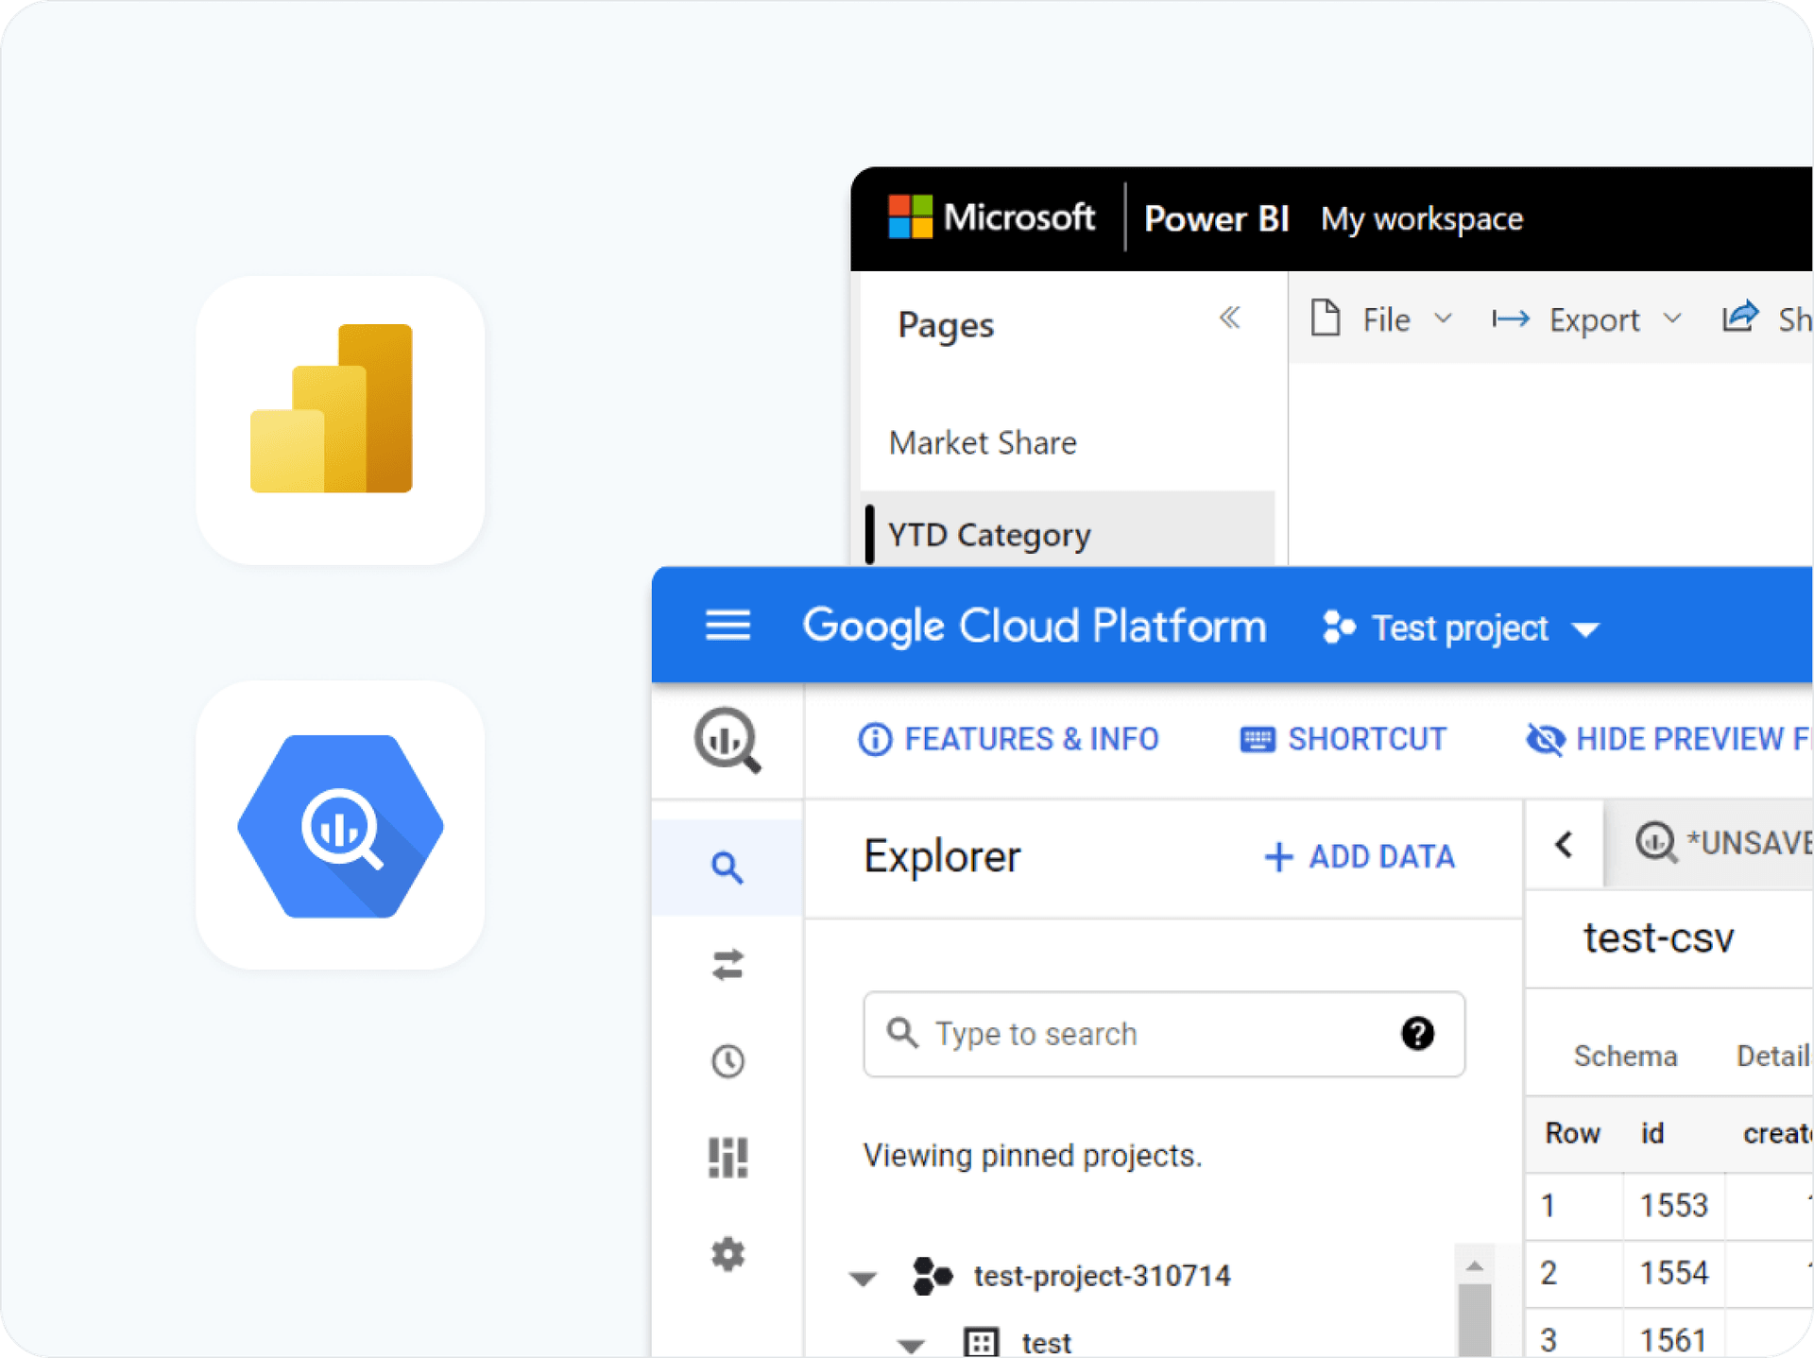
Task: Click the left chevron beside the query tabs
Action: click(1564, 844)
